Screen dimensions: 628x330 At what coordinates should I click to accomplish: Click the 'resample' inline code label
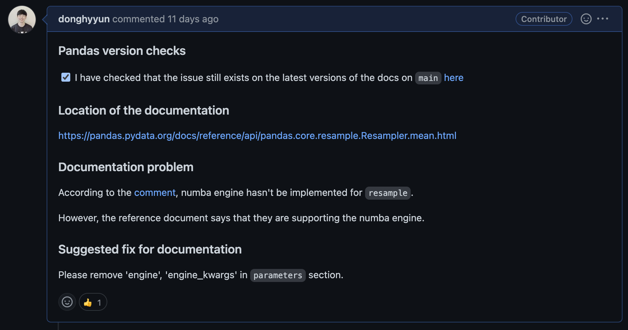(388, 193)
